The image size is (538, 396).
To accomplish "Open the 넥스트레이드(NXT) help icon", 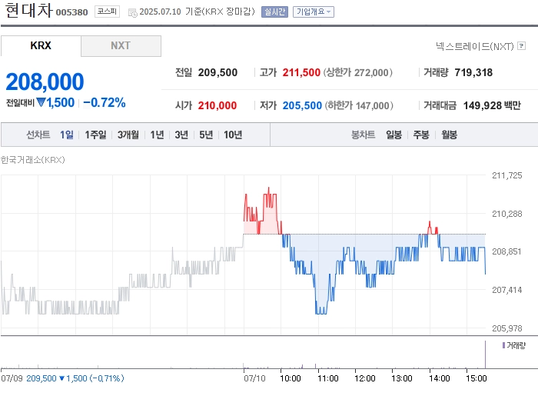I will (x=522, y=45).
